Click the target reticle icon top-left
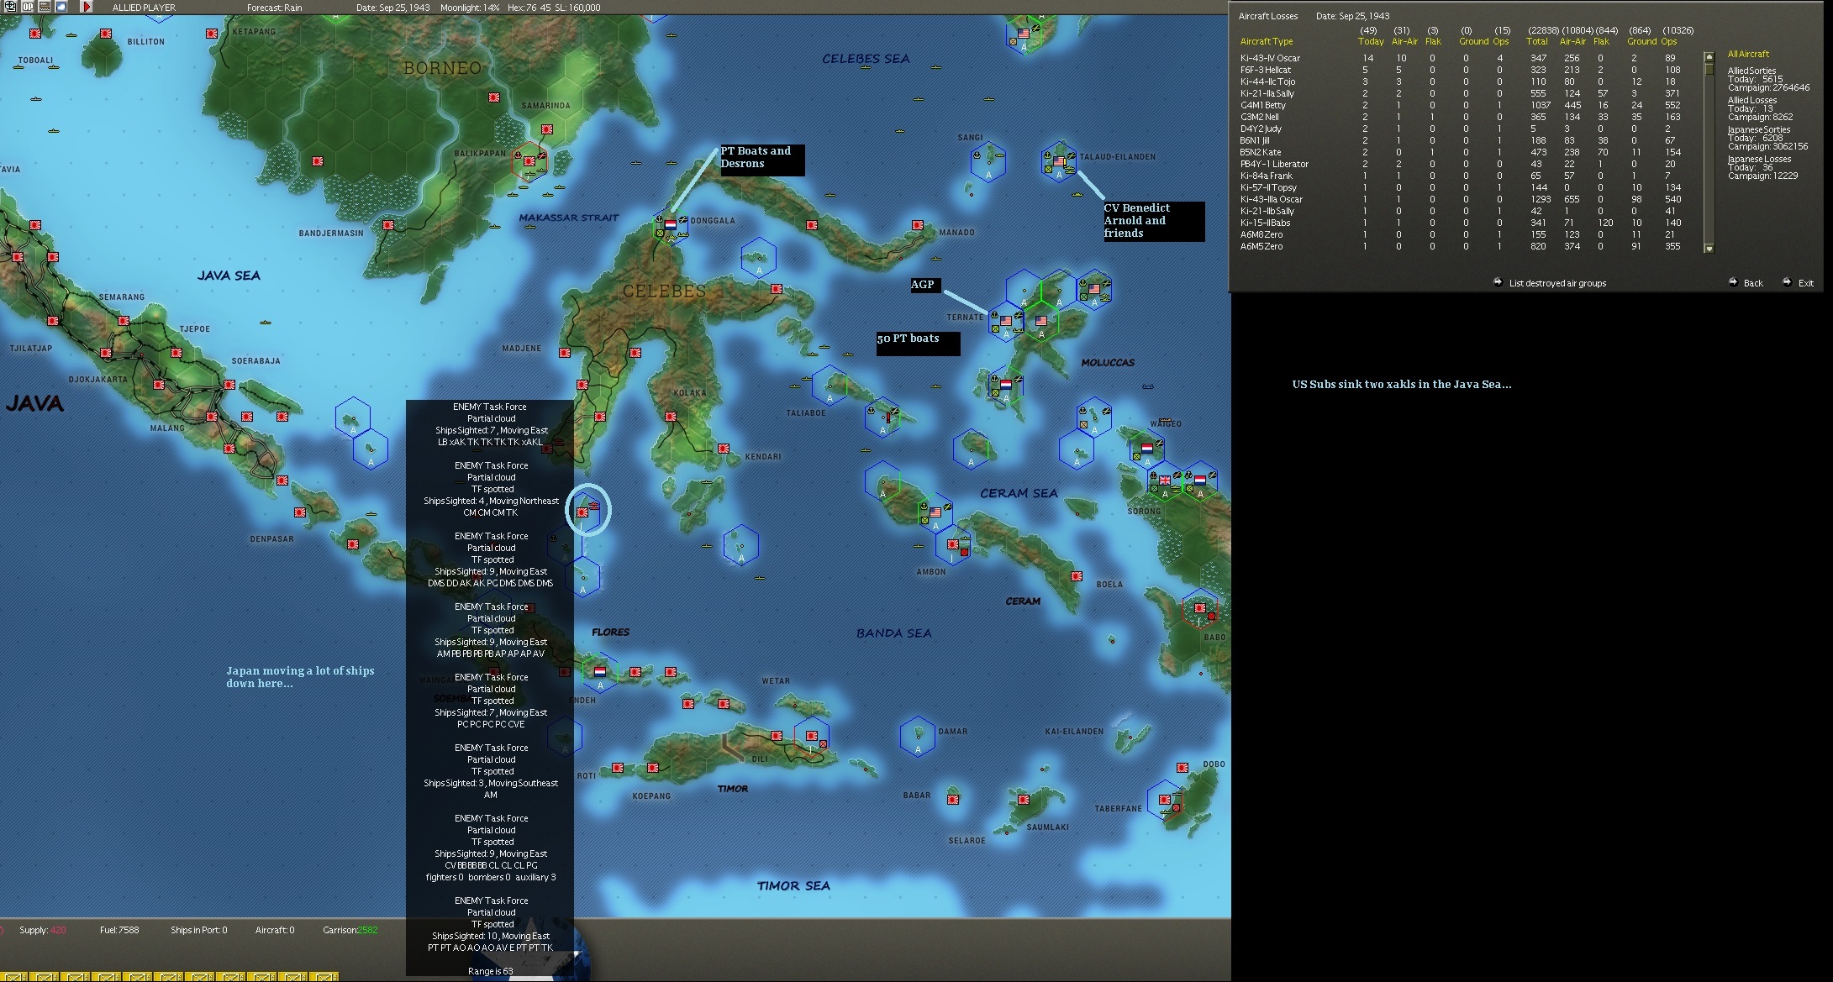The height and width of the screenshot is (982, 1833). point(10,7)
